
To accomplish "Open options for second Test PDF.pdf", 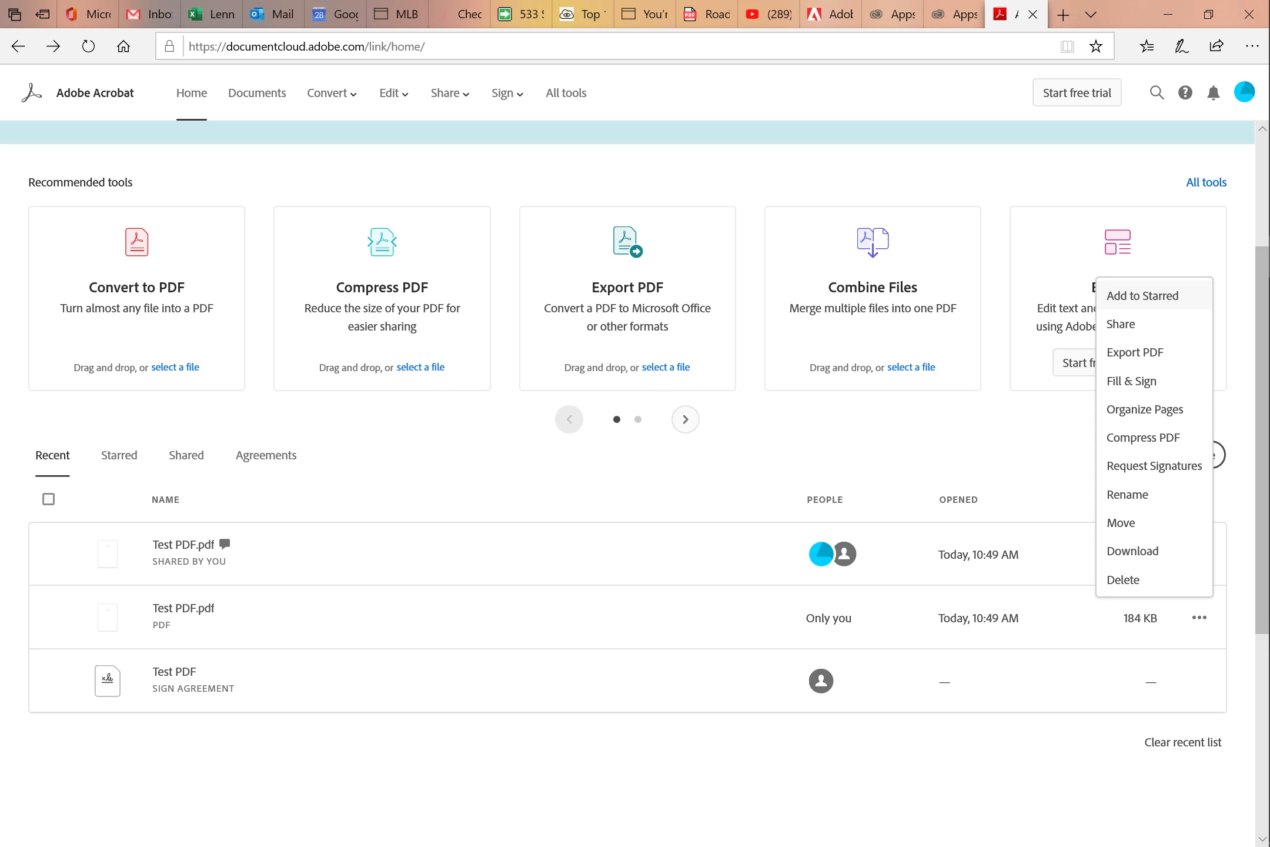I will [1199, 618].
